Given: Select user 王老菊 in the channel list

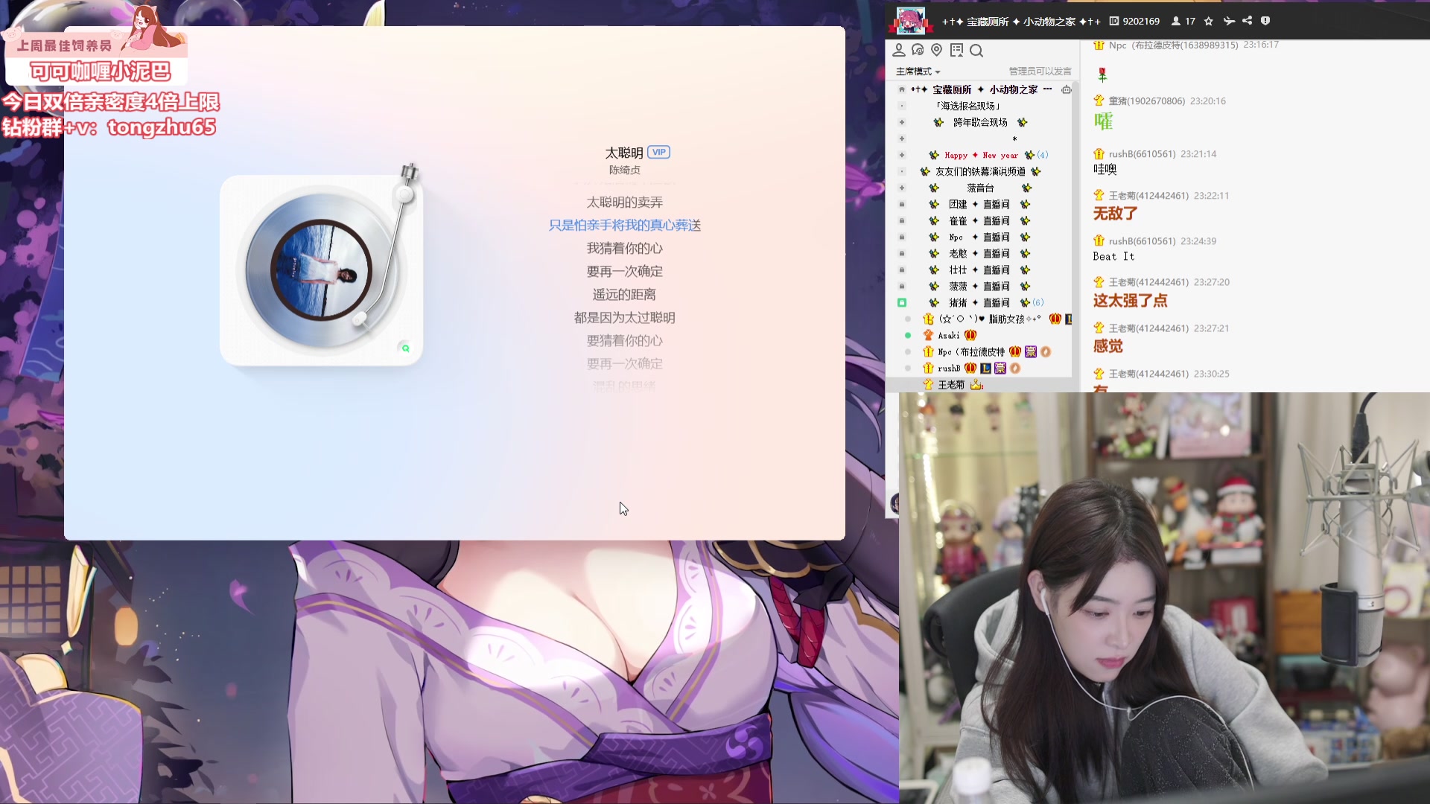Looking at the screenshot, I should click(951, 384).
